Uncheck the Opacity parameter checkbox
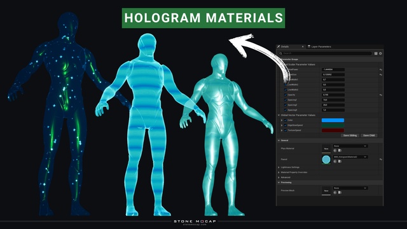The width and height of the screenshot is (407, 229). click(x=286, y=95)
